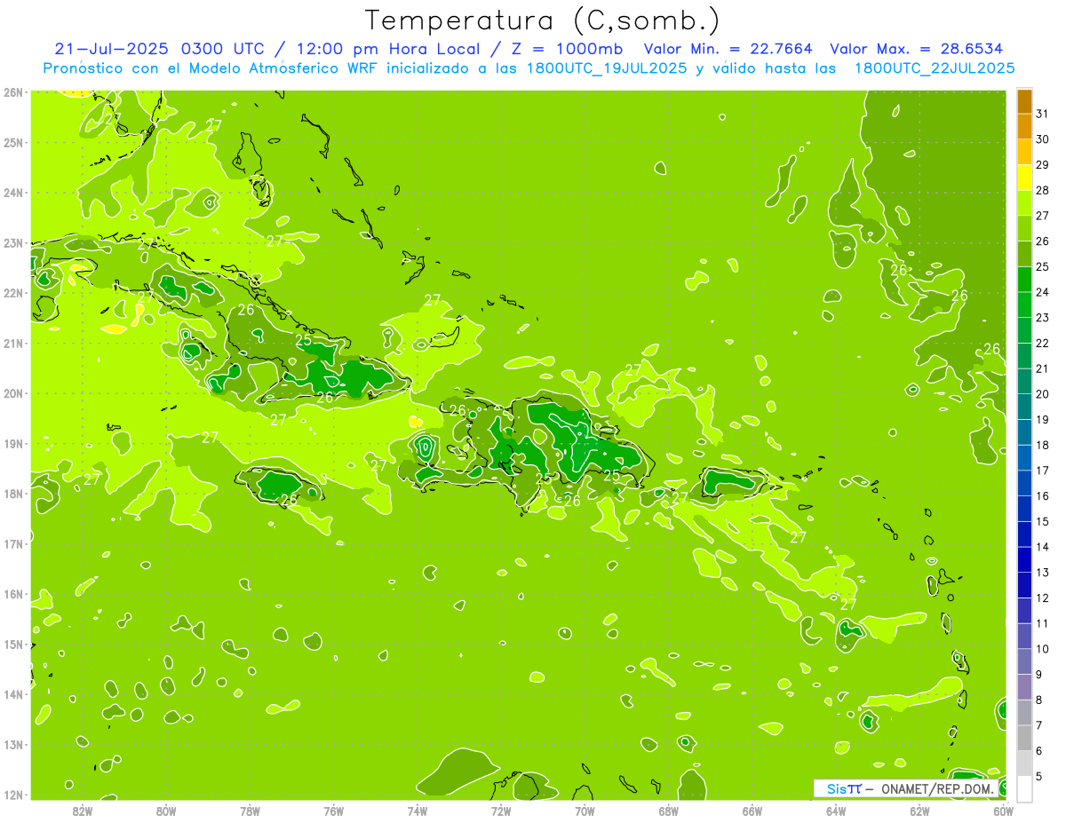1066x823 pixels.
Task: Click the 76W longitude label
Action: coord(333,811)
